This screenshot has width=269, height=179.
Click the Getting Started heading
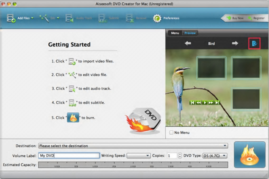click(x=69, y=44)
